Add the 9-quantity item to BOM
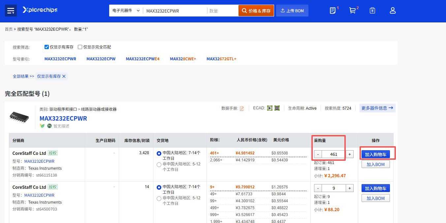The height and width of the screenshot is (223, 446). tap(376, 198)
